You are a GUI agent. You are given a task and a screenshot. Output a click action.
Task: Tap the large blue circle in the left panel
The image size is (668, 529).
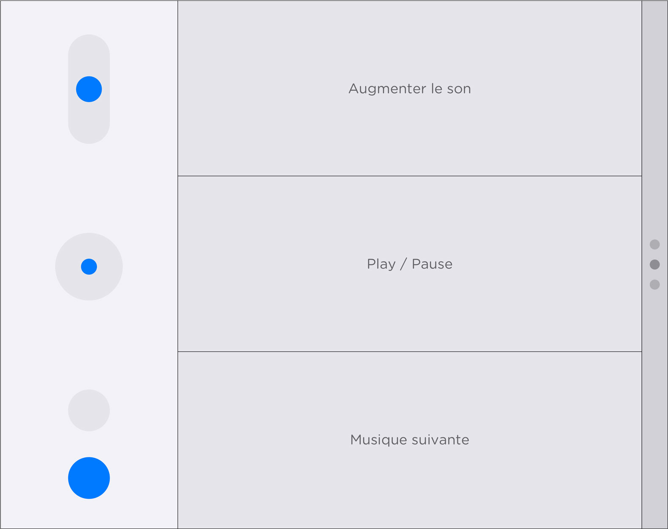[89, 478]
